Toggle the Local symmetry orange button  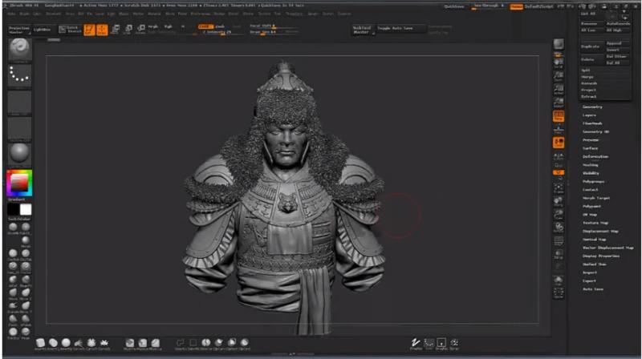pos(559,143)
